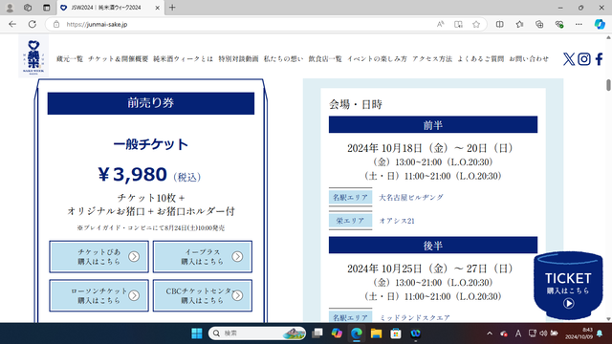
Task: Open アクセス方法 navigation item
Action: (x=432, y=59)
